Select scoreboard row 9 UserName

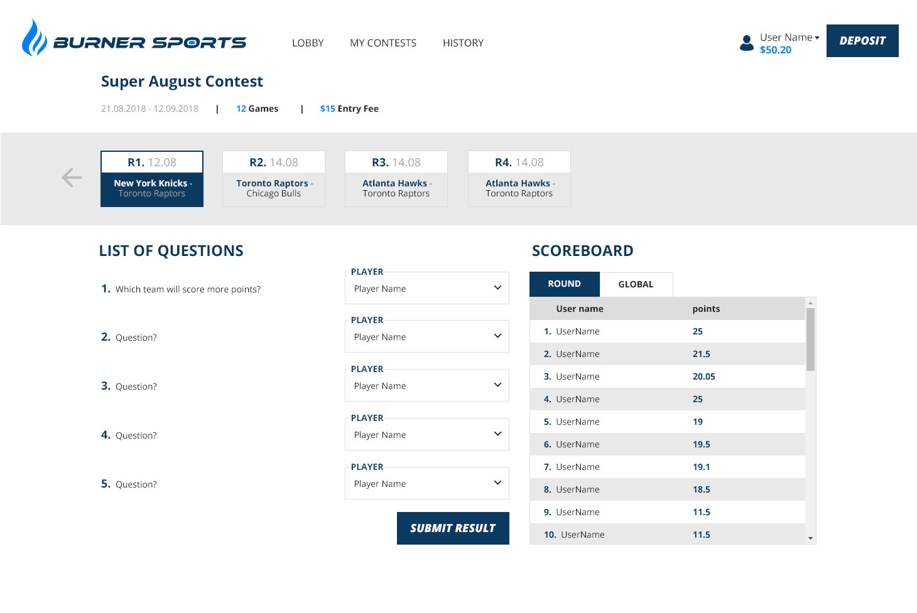(667, 512)
